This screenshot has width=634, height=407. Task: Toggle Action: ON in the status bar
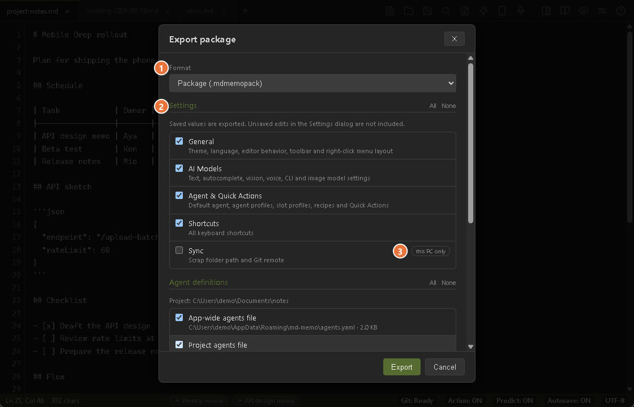[465, 401]
